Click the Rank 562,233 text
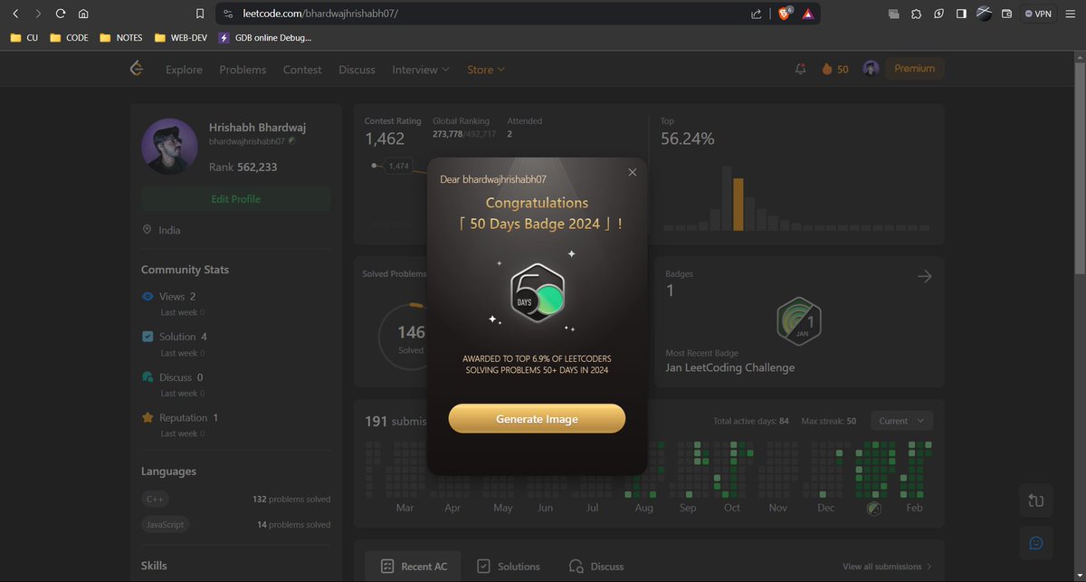 coord(243,167)
